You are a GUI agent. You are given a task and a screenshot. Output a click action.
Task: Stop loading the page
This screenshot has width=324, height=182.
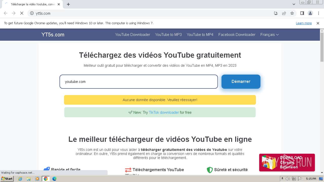(x=22, y=13)
